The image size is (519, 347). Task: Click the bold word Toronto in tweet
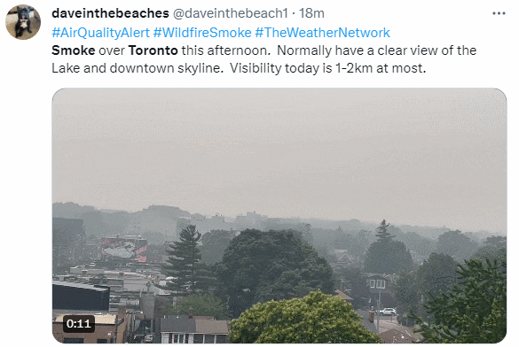pos(153,50)
